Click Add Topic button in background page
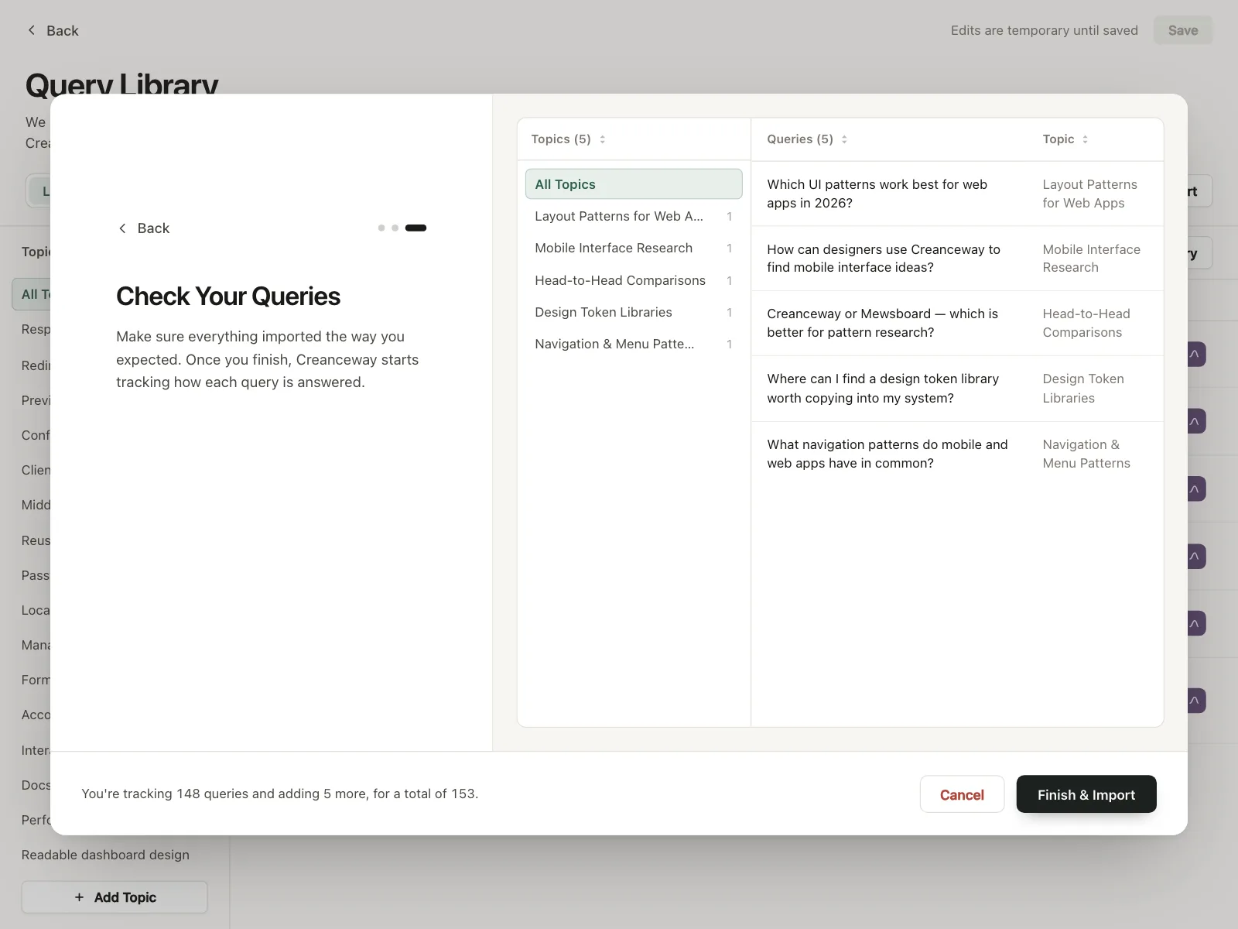The image size is (1238, 929). point(115,897)
